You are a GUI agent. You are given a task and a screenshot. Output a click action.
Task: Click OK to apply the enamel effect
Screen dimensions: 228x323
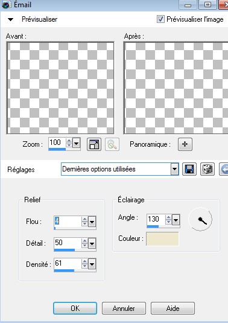(75, 308)
